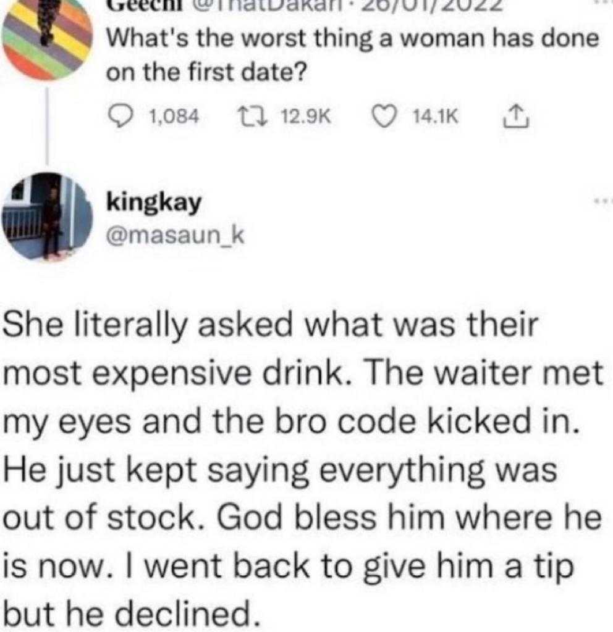613x632 pixels.
Task: Open Geechi's rainbow striped profile picture
Action: pyautogui.click(x=46, y=38)
